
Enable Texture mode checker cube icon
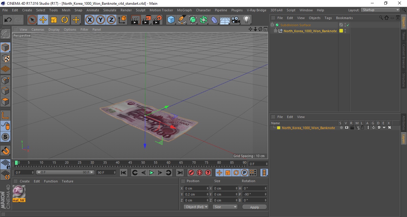(5, 58)
